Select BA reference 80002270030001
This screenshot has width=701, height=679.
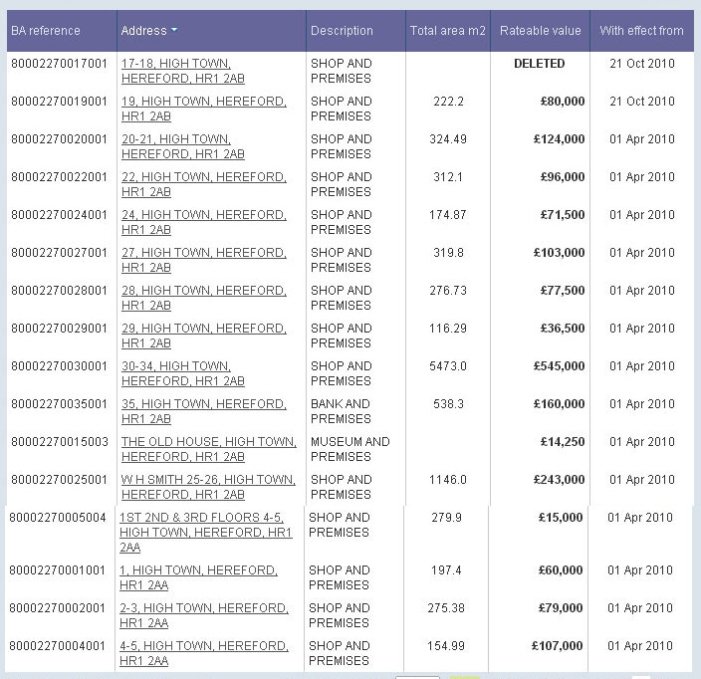point(59,366)
